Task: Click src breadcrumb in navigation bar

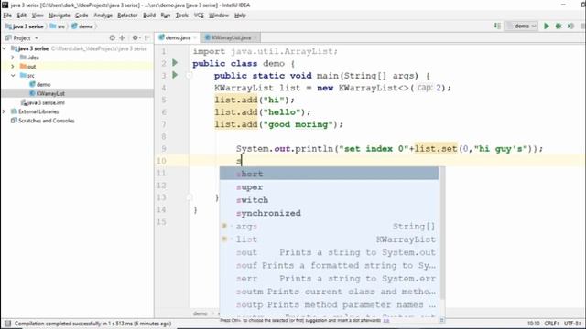Action: point(58,27)
